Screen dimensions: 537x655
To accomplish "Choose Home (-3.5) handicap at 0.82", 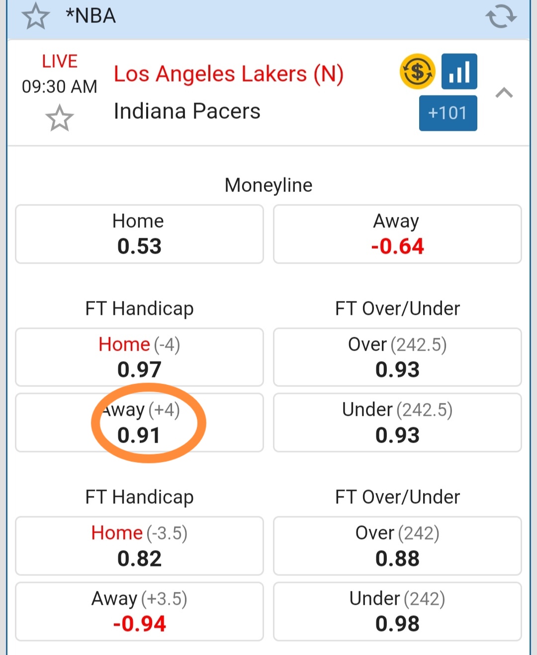I will click(139, 546).
